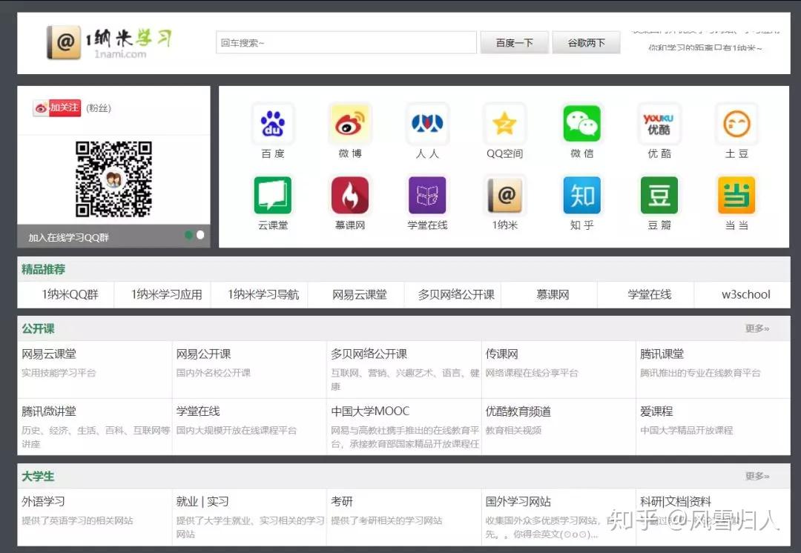
Task: Open the 中国大学MOOC link
Action: [370, 411]
